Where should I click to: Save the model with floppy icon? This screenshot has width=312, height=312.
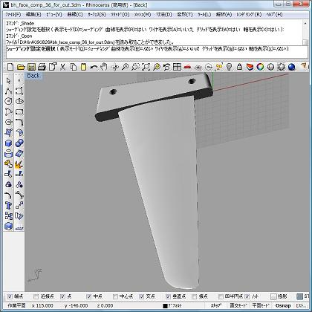pos(31,67)
